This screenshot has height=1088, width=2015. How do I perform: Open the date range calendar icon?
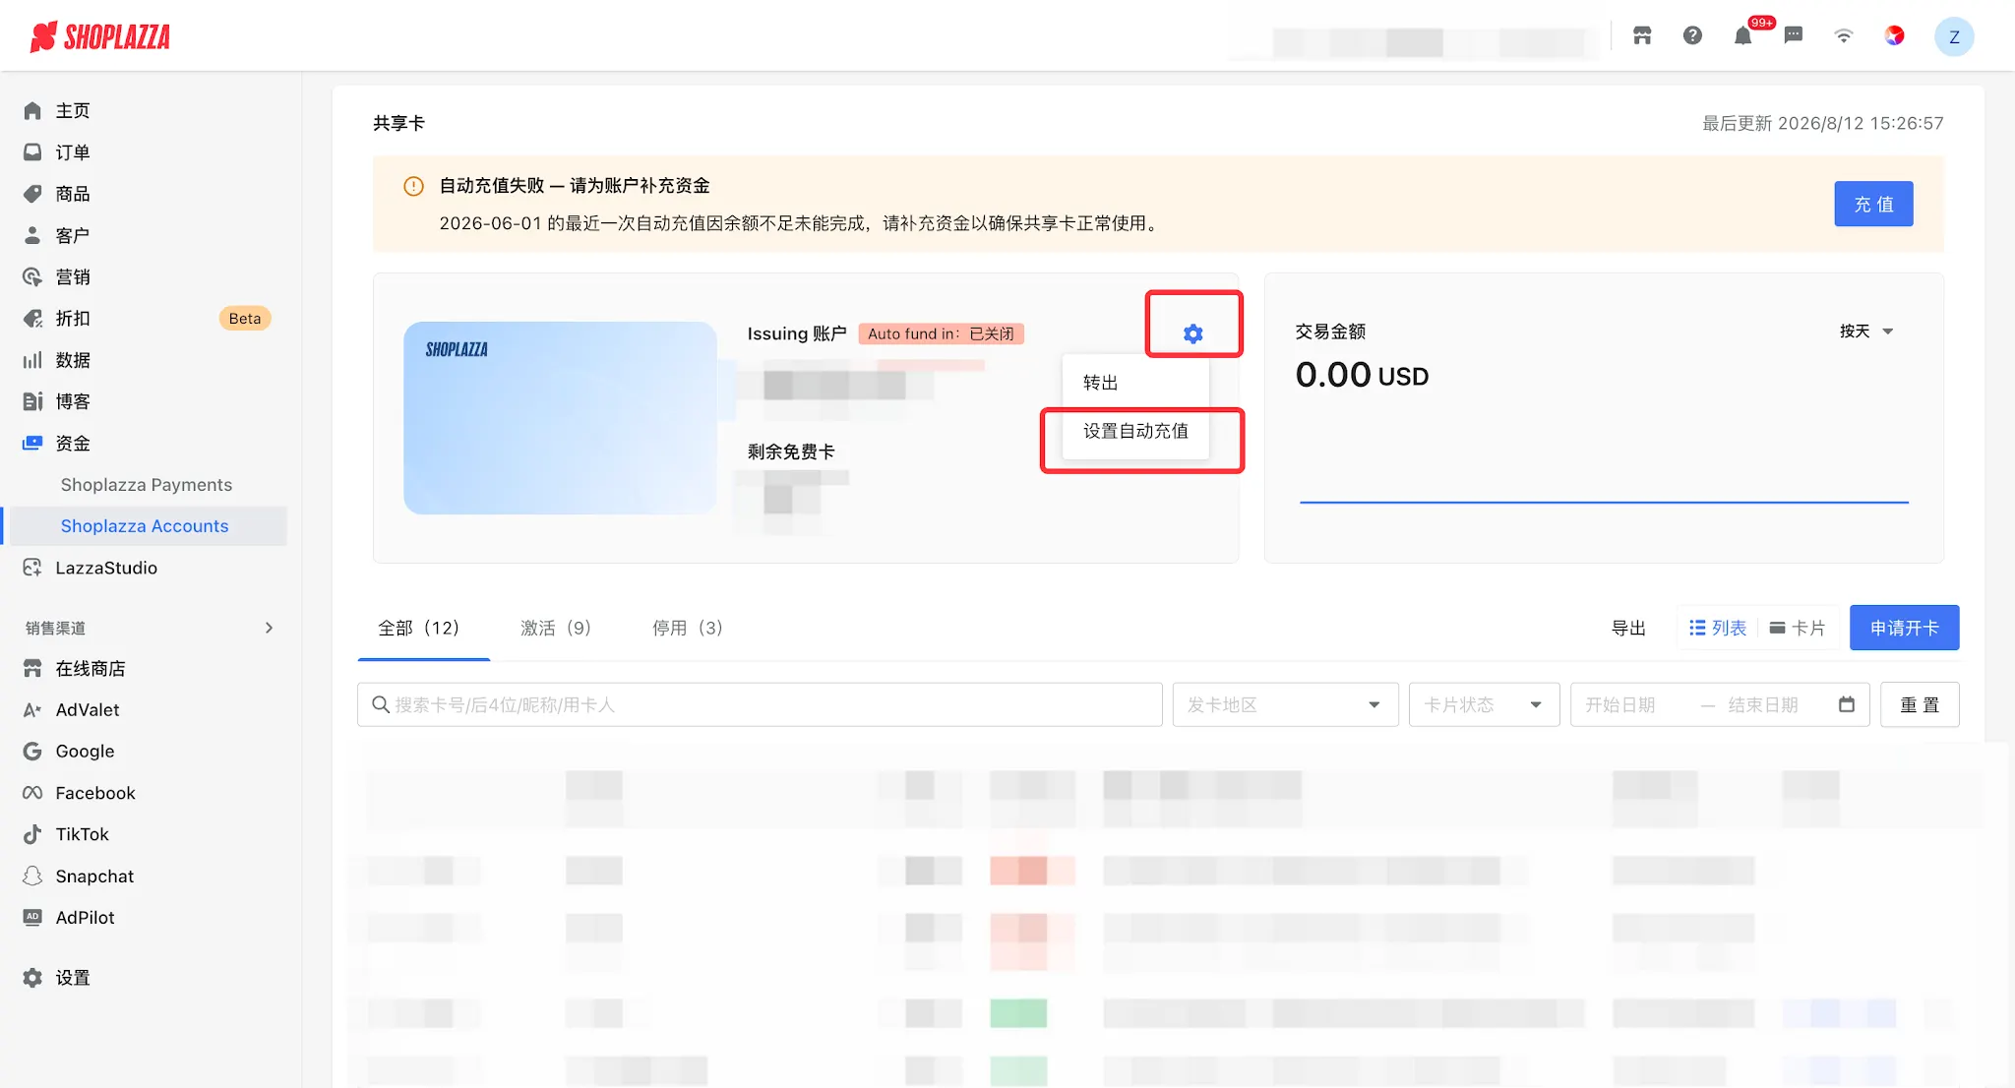[1847, 704]
